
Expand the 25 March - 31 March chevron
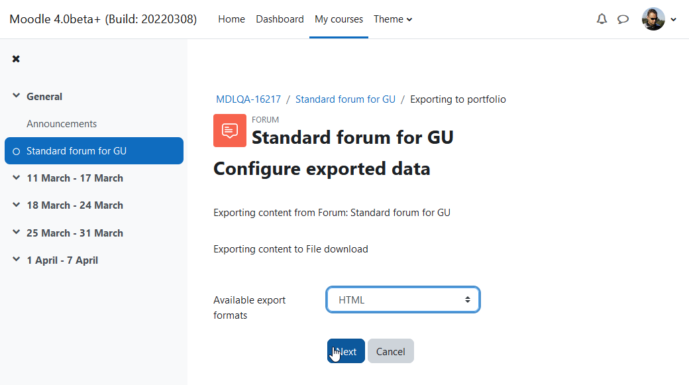(x=17, y=232)
